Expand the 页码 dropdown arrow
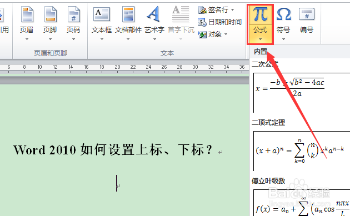 point(74,39)
